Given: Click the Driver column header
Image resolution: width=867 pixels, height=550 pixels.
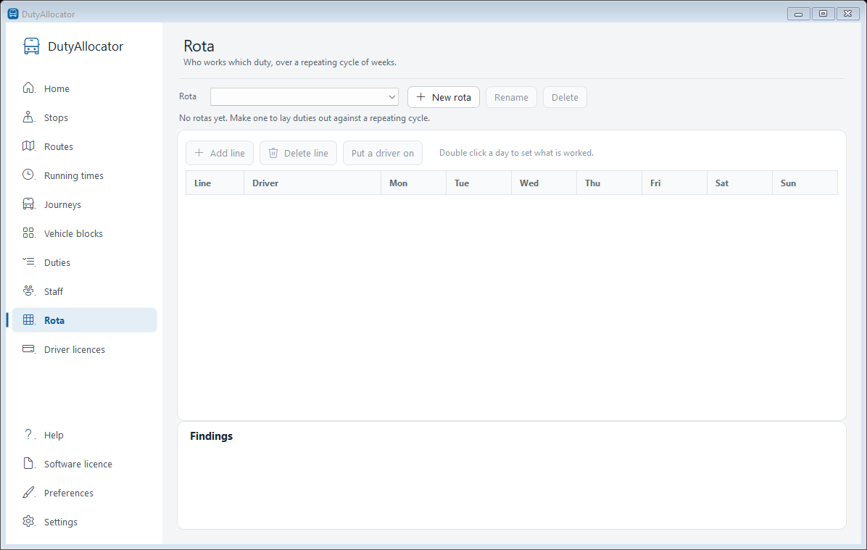Looking at the screenshot, I should [312, 183].
